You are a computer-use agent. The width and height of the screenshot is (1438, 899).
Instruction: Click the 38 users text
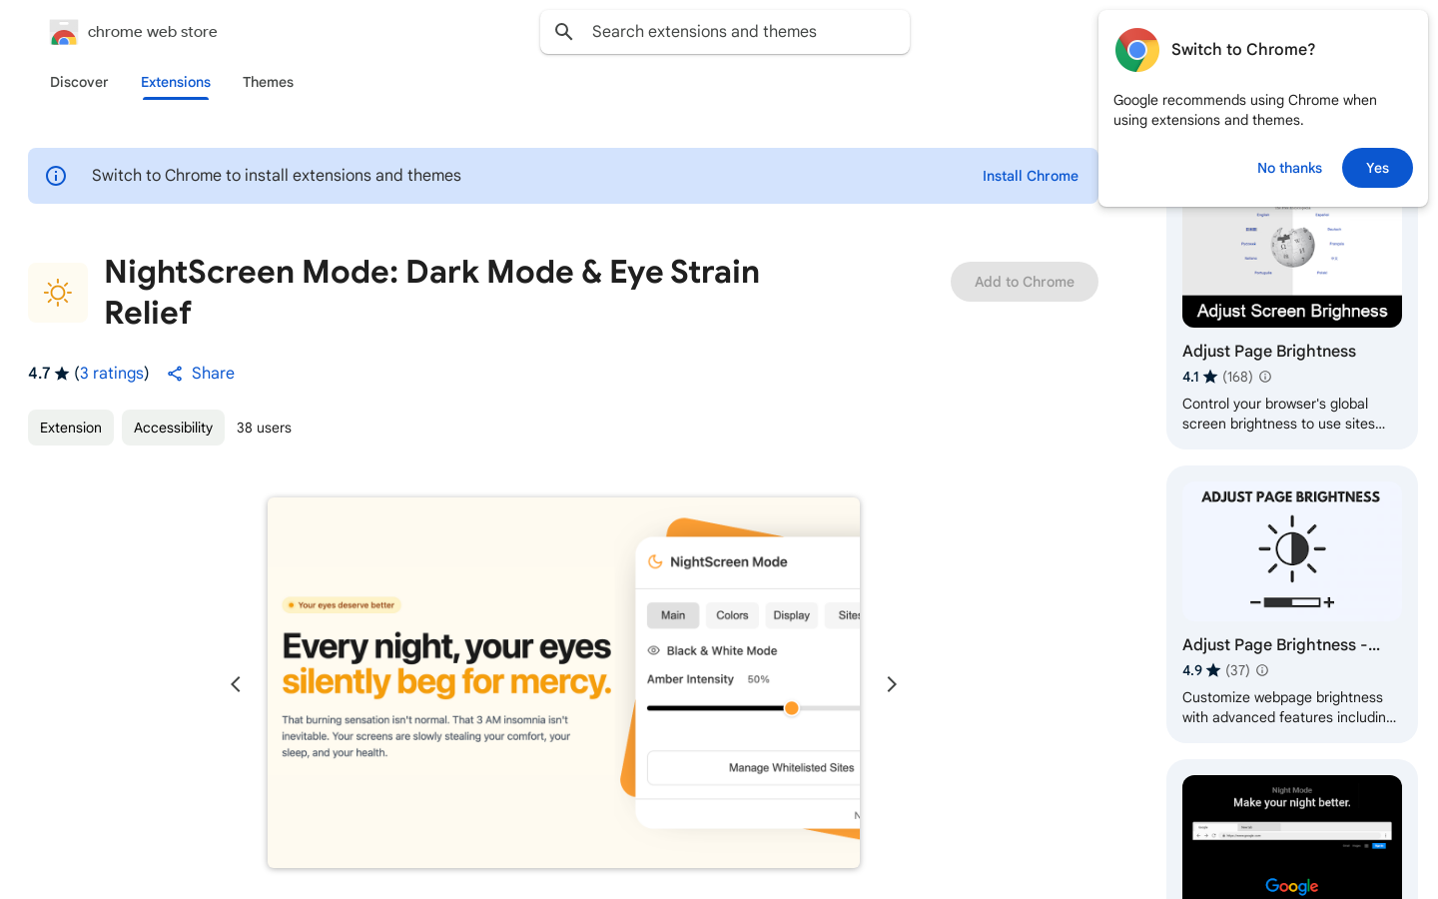coord(264,428)
